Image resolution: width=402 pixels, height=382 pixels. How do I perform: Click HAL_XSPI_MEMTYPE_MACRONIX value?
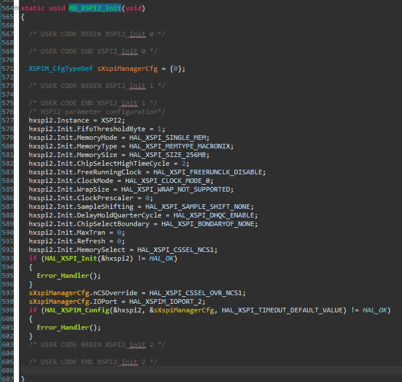(179, 146)
